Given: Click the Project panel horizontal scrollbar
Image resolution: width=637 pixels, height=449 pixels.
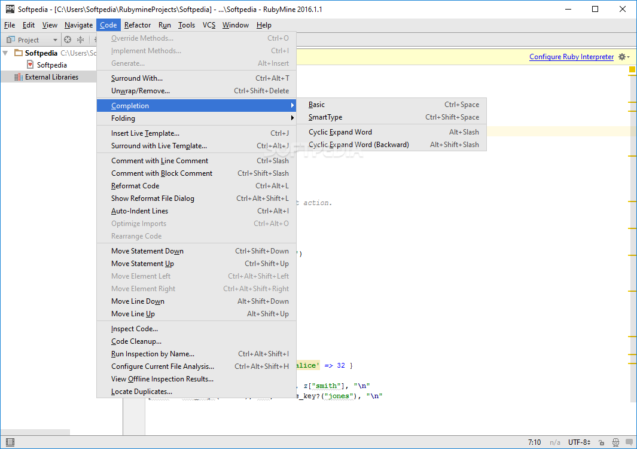Looking at the screenshot, I should click(35, 432).
